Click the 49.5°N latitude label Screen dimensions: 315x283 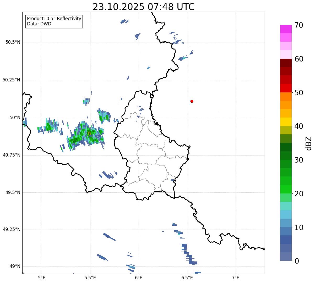[13, 192]
